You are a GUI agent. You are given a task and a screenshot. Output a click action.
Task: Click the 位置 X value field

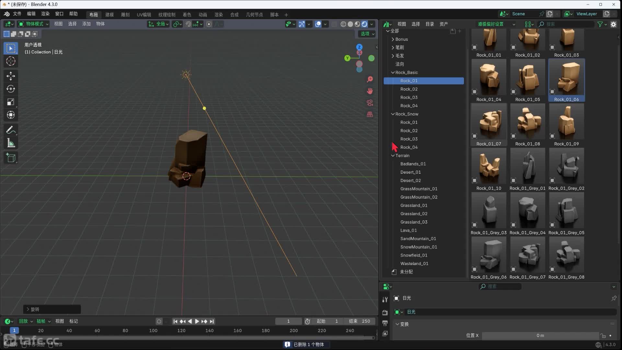(x=540, y=335)
